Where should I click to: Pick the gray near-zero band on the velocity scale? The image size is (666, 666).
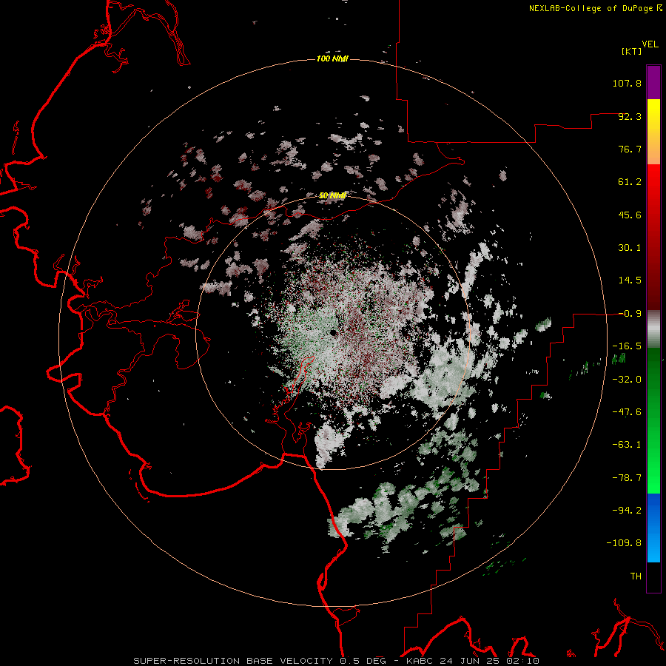point(653,329)
